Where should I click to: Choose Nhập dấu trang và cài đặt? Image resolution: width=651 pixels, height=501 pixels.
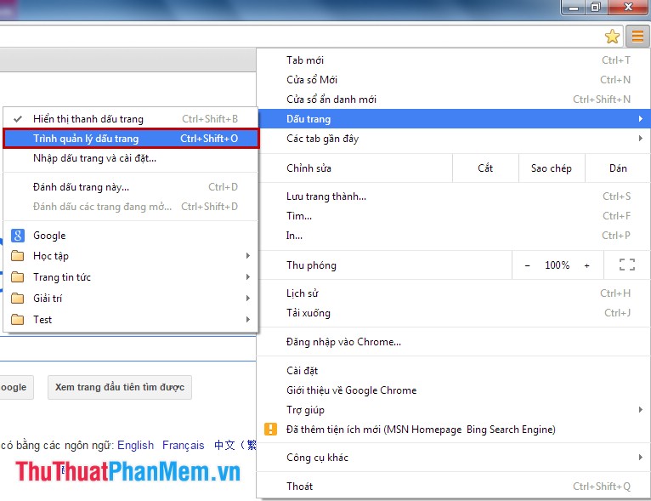click(x=131, y=158)
